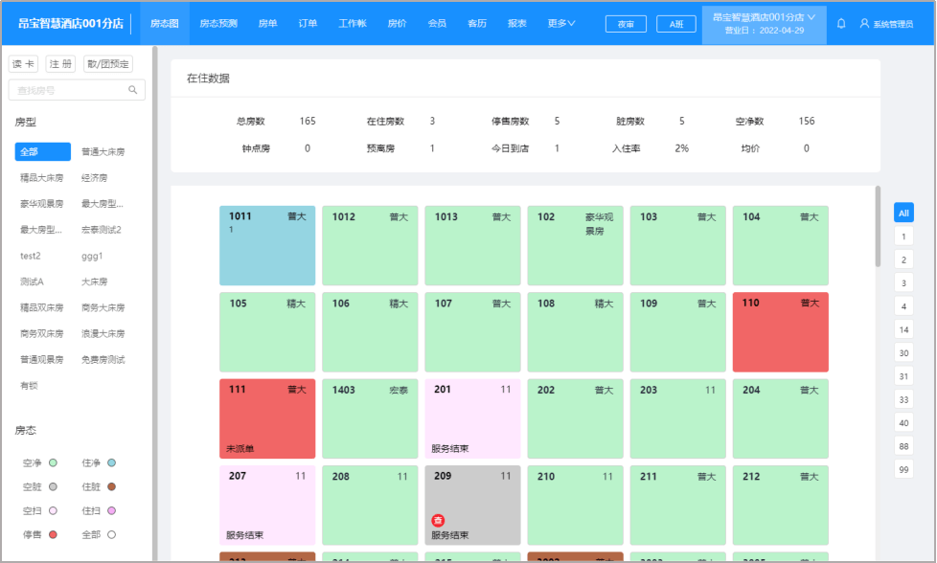Click the magnifier icon in room search

click(132, 90)
